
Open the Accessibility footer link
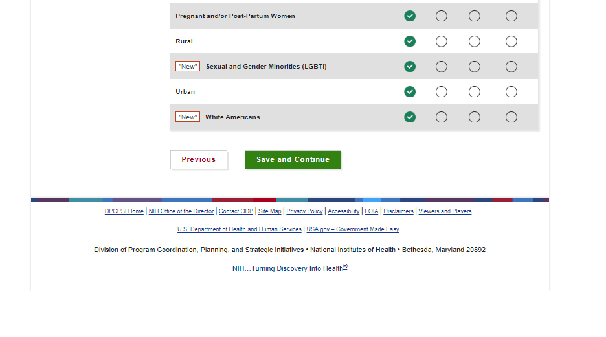pyautogui.click(x=344, y=211)
